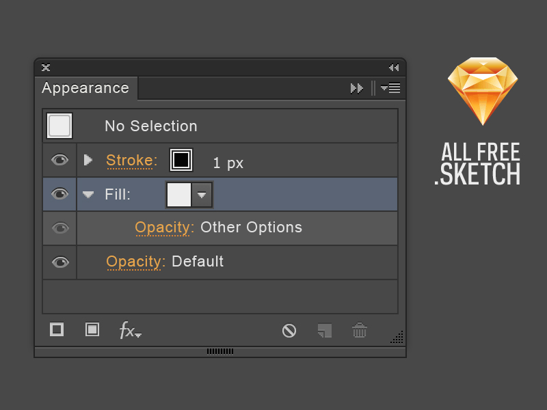Click the panel bottom gripper handle
Screen dimensions: 547x410
[220, 351]
